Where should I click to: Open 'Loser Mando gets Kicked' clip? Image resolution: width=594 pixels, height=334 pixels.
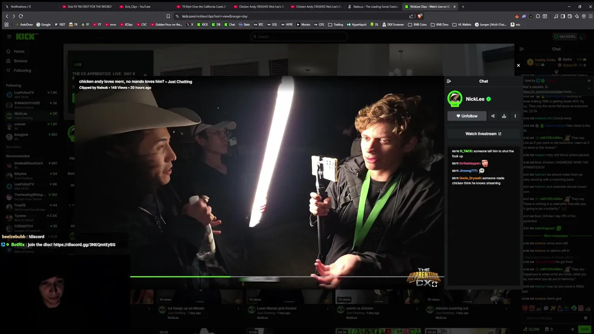277,308
